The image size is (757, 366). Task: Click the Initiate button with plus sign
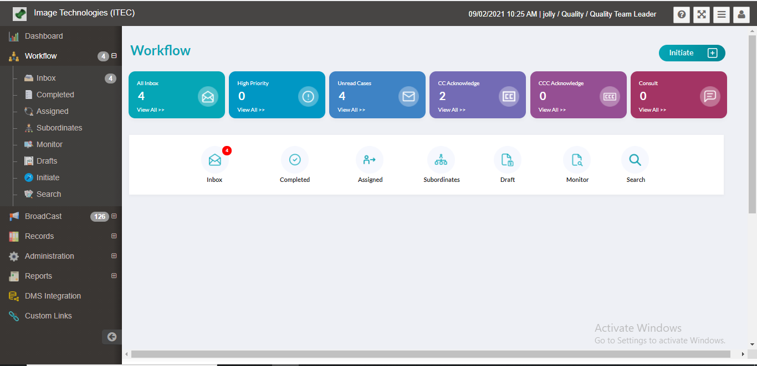pyautogui.click(x=692, y=53)
